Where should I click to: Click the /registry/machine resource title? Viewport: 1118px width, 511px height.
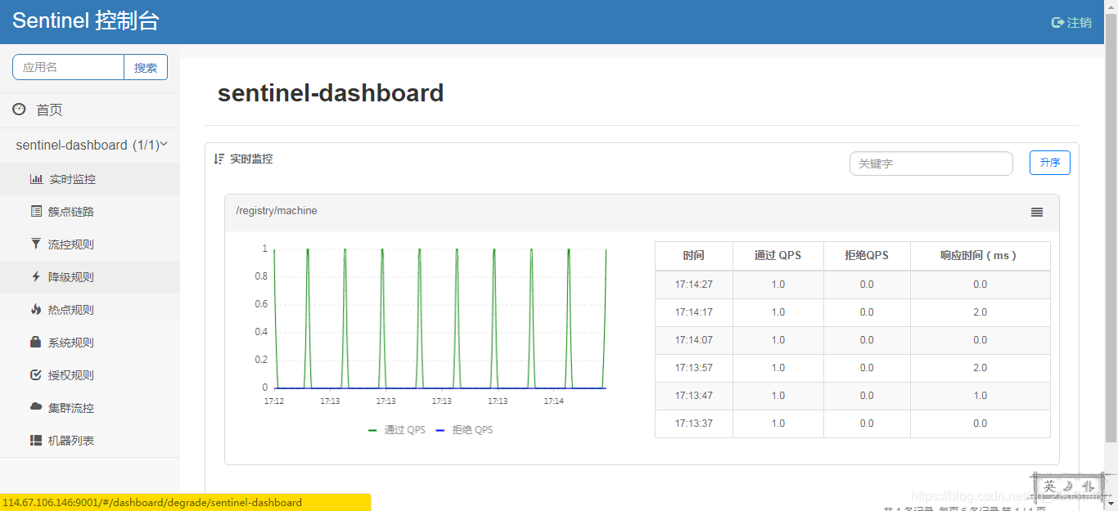(277, 211)
